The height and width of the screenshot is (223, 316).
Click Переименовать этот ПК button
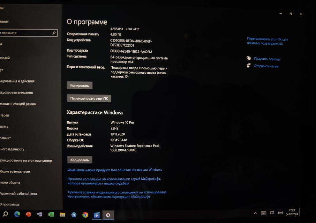(89, 99)
